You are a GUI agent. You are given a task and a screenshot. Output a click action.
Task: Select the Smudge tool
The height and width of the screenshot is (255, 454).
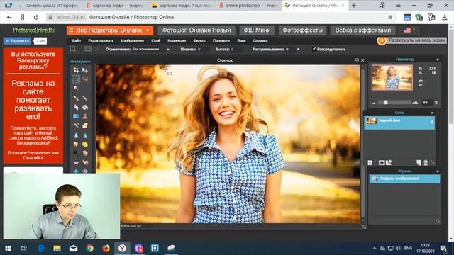point(76,144)
